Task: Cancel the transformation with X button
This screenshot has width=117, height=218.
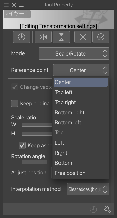Action: [83, 37]
